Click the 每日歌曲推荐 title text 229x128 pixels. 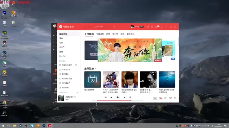(89, 90)
